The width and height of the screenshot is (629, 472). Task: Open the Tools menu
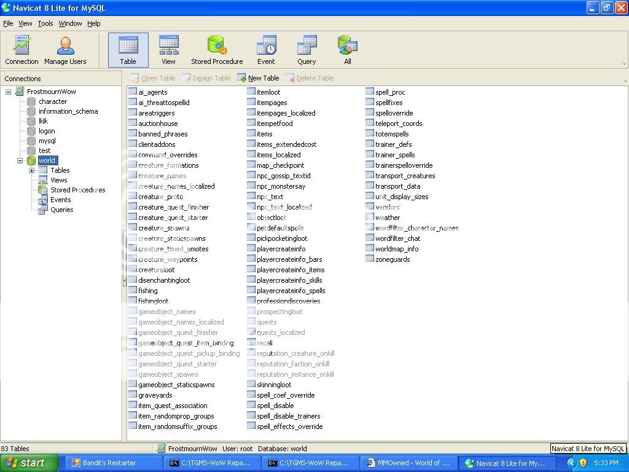45,23
